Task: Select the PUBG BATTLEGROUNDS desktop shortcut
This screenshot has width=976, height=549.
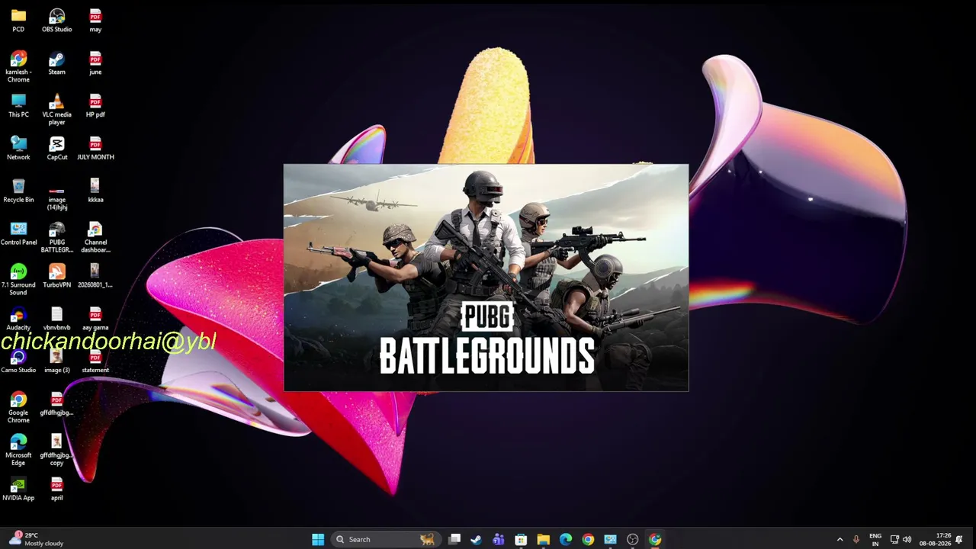Action: pyautogui.click(x=56, y=238)
